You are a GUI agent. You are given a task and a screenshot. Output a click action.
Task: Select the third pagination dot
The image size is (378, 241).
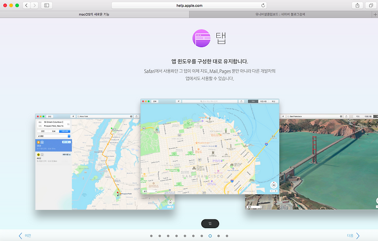pos(168,236)
